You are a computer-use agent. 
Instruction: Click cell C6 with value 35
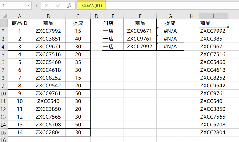pyautogui.click(x=78, y=62)
